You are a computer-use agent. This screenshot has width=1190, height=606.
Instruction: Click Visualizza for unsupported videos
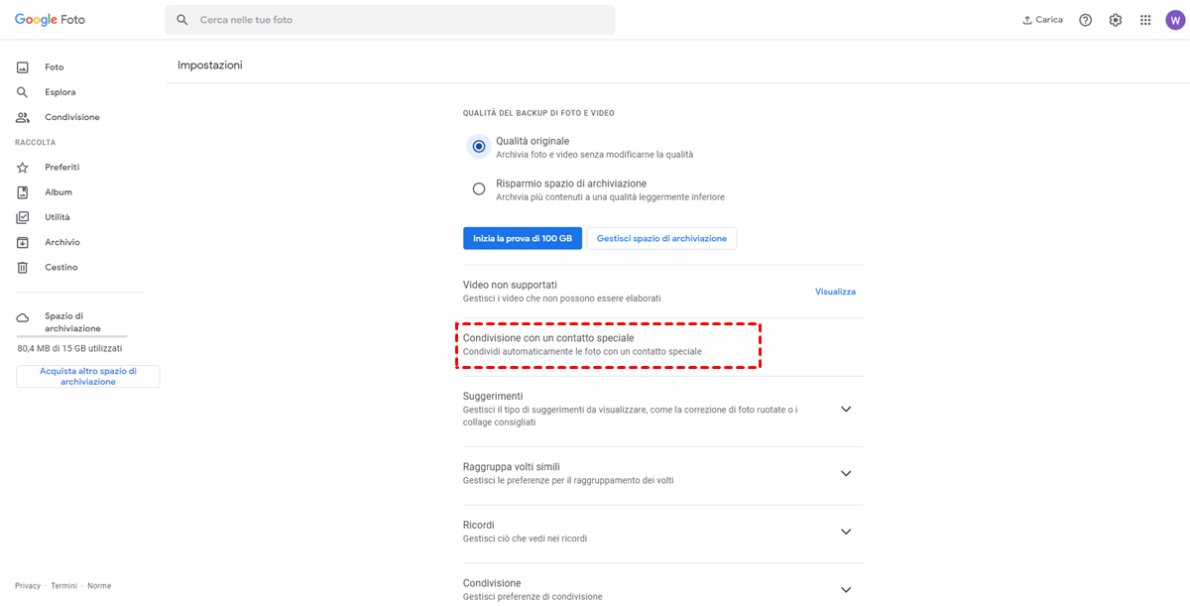[835, 292]
